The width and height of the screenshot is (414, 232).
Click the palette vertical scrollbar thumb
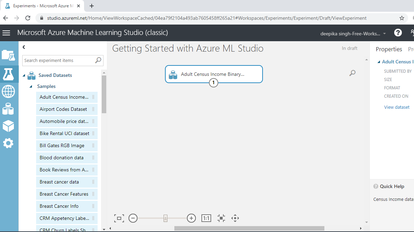pyautogui.click(x=104, y=94)
